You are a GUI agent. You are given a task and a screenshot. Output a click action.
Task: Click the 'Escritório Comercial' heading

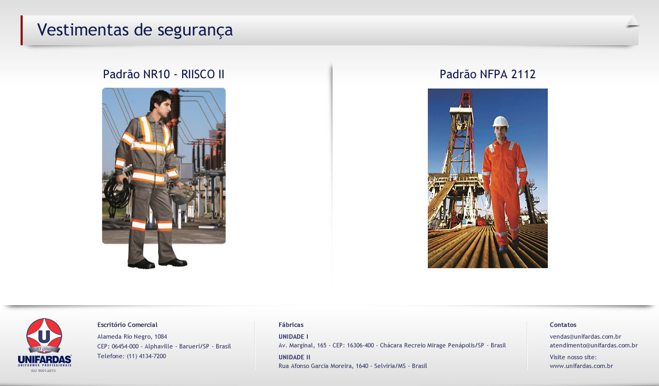127,325
